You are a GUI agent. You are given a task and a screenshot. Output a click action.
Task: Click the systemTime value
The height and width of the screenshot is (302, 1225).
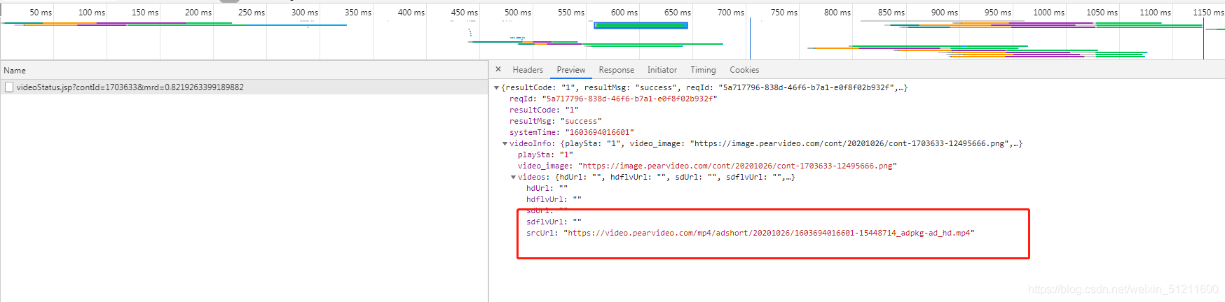599,132
